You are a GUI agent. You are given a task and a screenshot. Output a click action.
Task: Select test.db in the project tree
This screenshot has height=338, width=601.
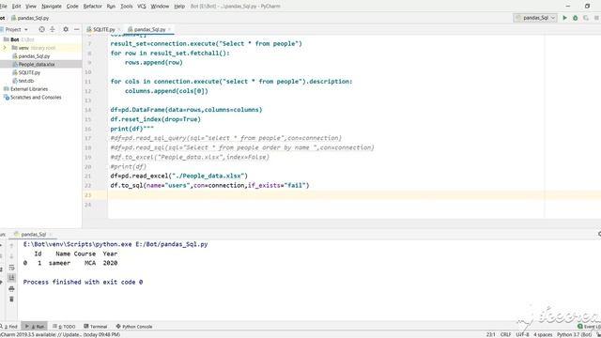tap(25, 81)
